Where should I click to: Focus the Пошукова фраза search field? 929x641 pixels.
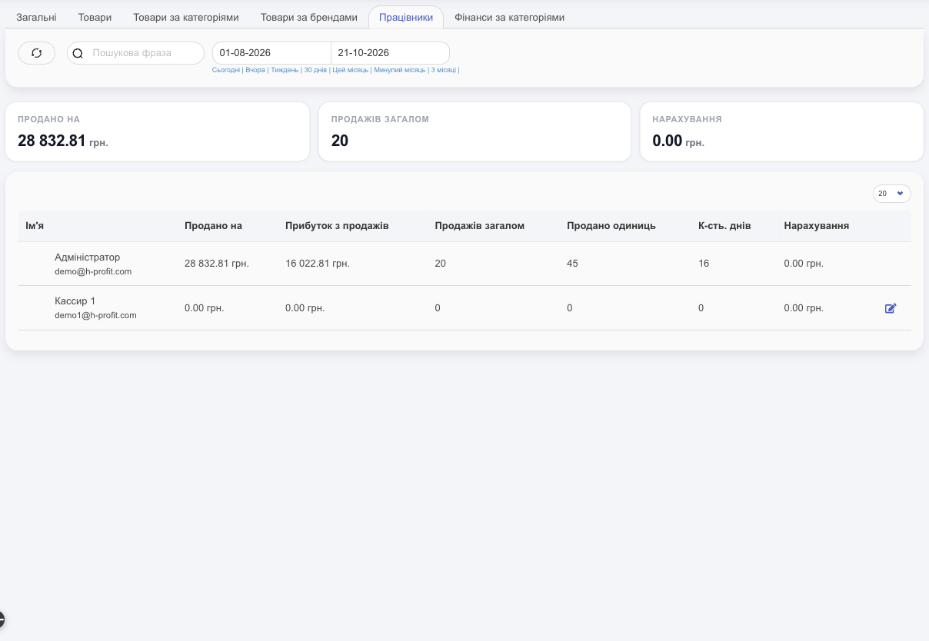pos(136,53)
